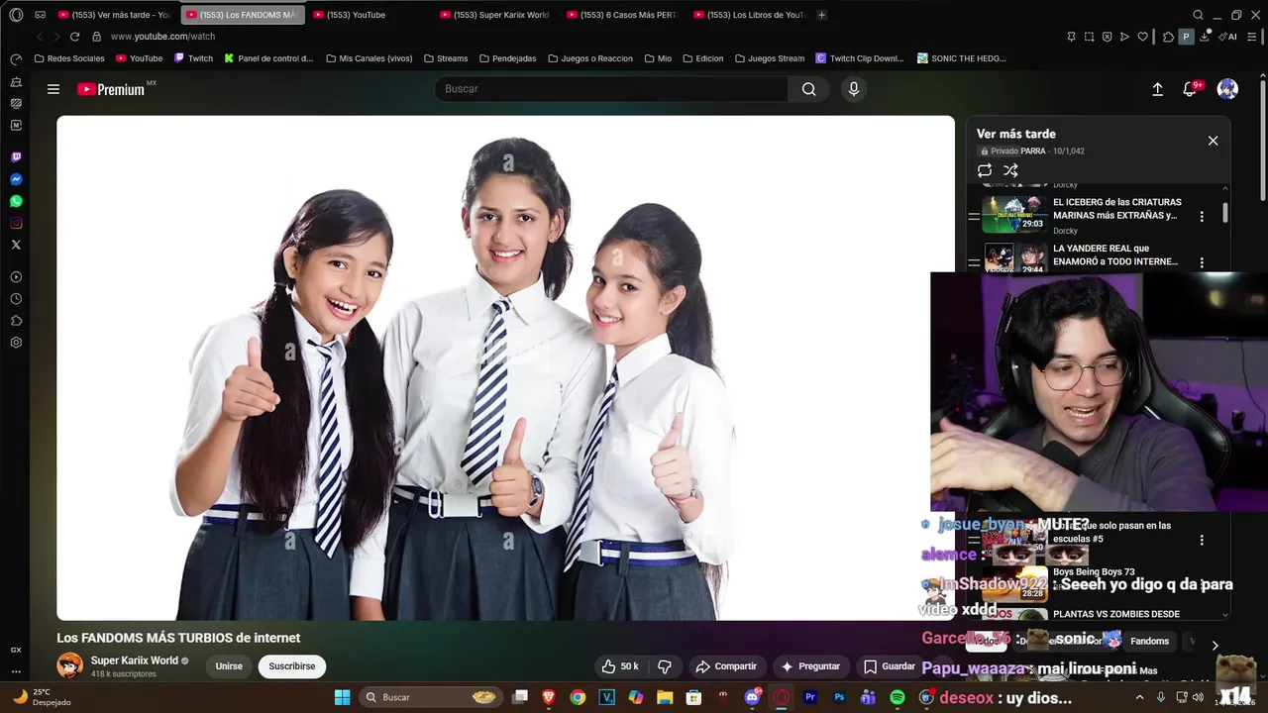Open Twitch Clip Downloader bookmark
Screen dimensions: 1268x713
coord(860,58)
